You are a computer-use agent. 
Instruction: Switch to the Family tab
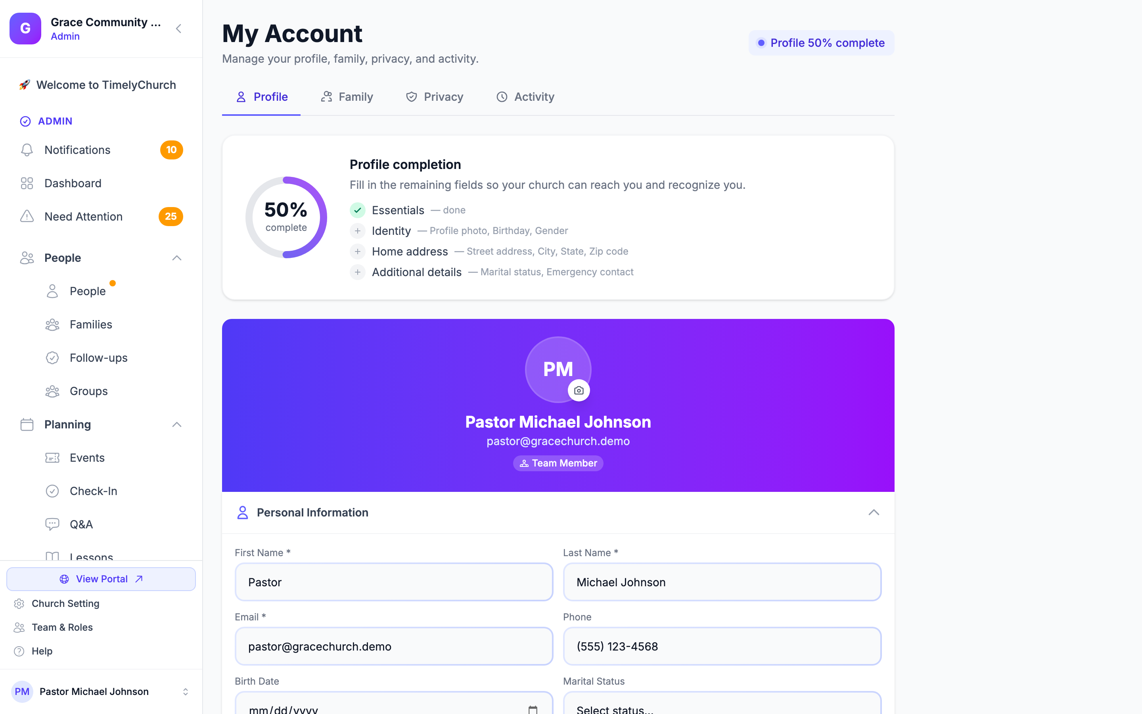pos(347,97)
